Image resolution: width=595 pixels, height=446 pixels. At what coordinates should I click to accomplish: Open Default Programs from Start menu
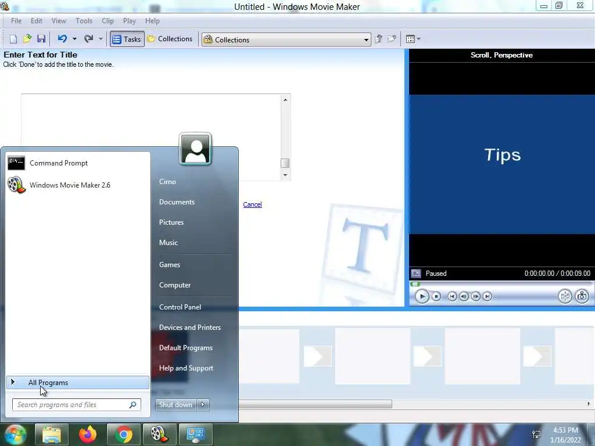point(185,348)
